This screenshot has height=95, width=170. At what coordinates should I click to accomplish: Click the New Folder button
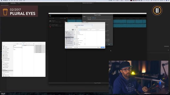[x=76, y=47]
